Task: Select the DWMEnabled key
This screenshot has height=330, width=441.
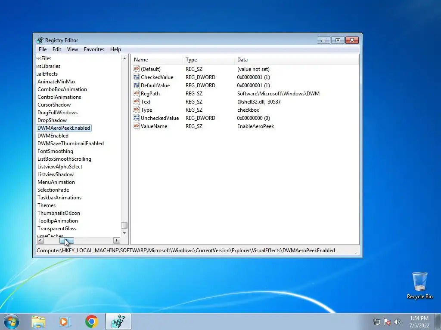Action: [53, 136]
